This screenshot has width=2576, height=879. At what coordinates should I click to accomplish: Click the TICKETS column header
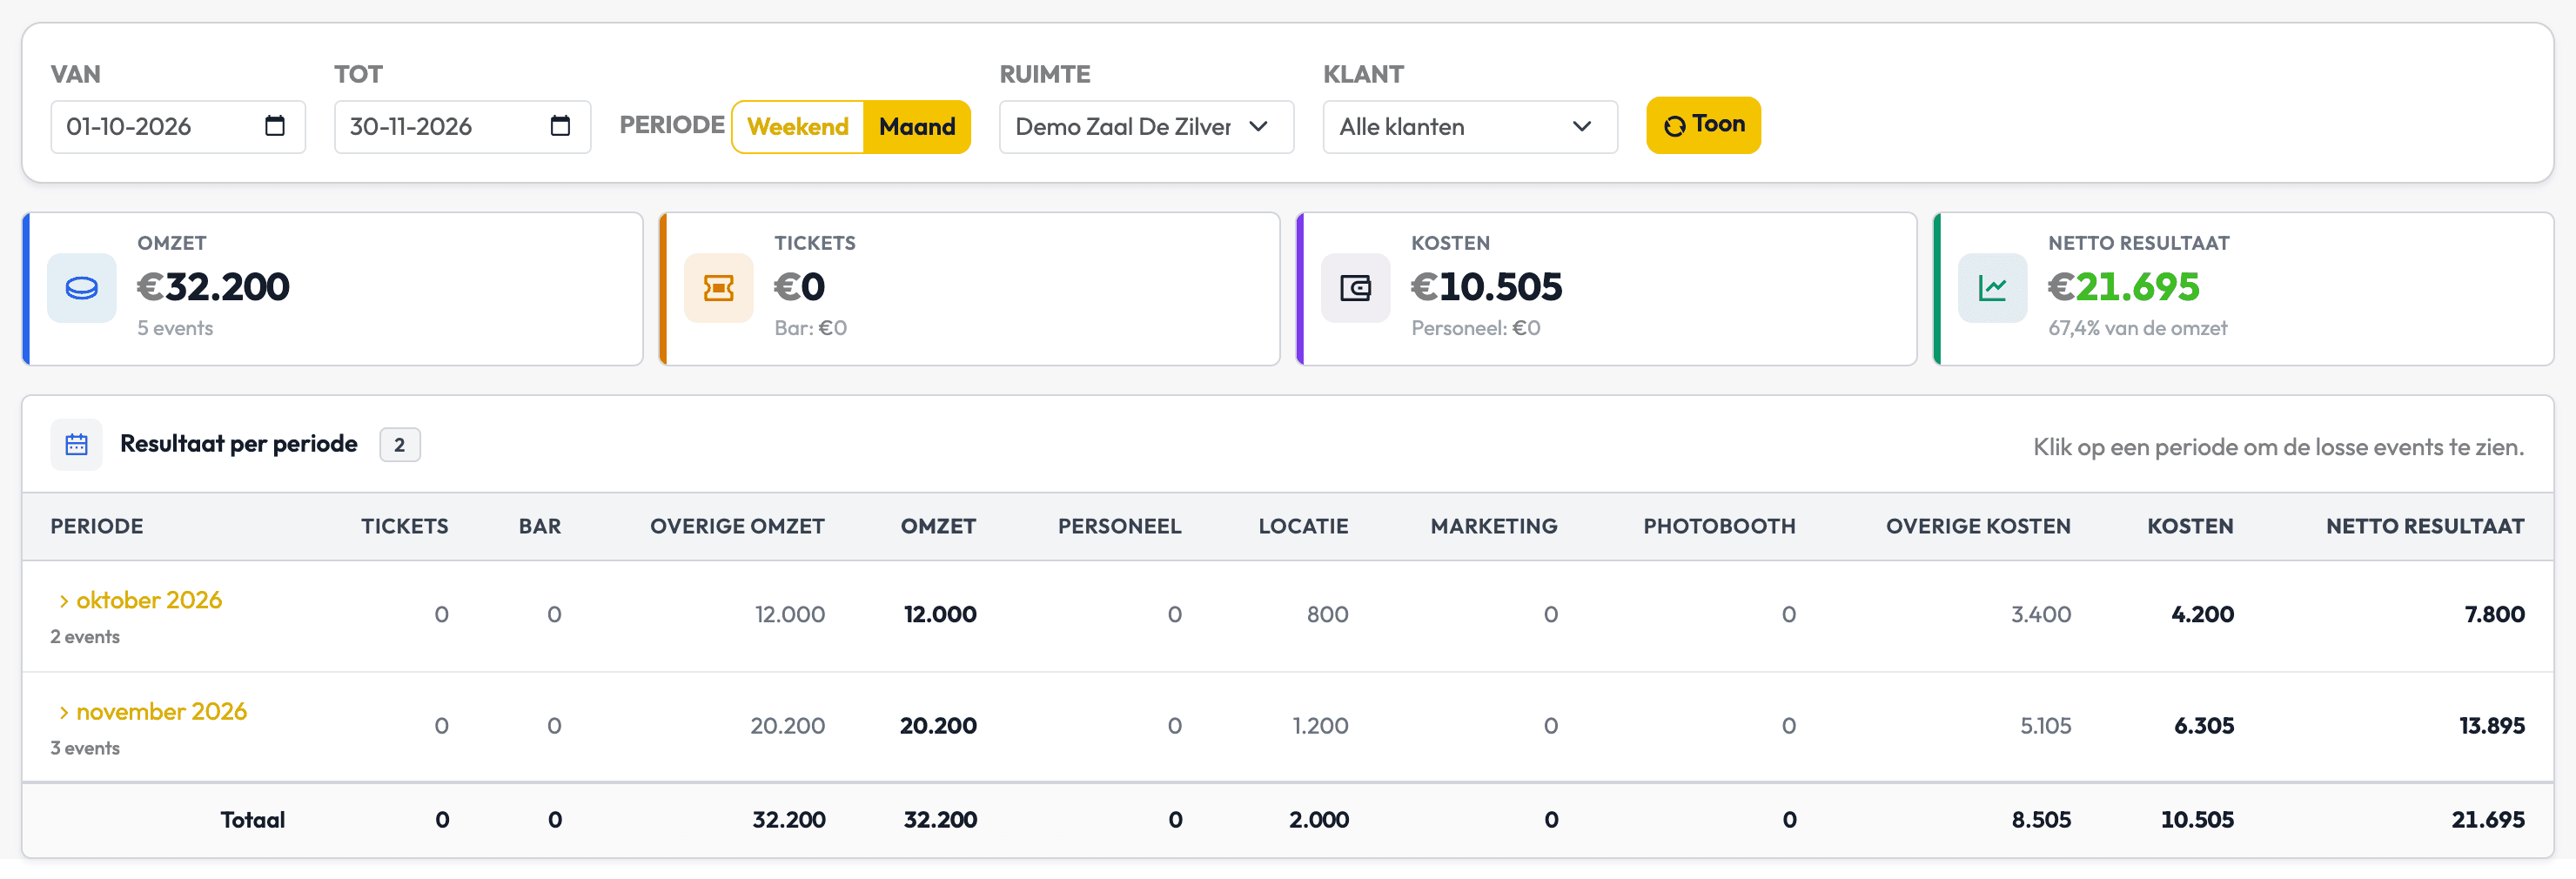click(x=404, y=526)
